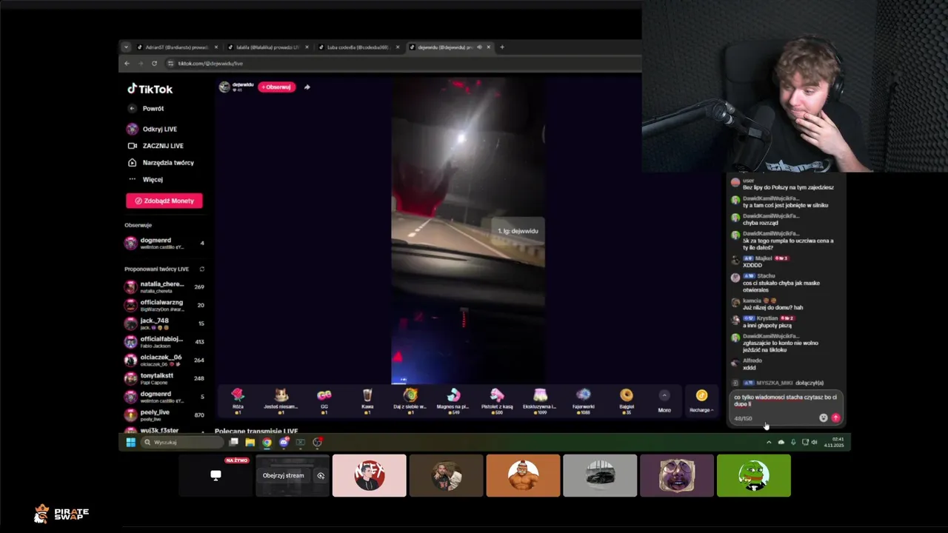Screen dimensions: 948x533
Task: Open Discord on the taskbar
Action: tap(284, 443)
